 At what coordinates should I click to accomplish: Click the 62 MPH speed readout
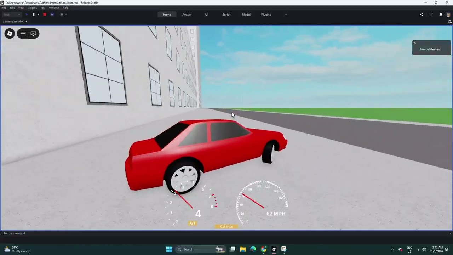[276, 214]
